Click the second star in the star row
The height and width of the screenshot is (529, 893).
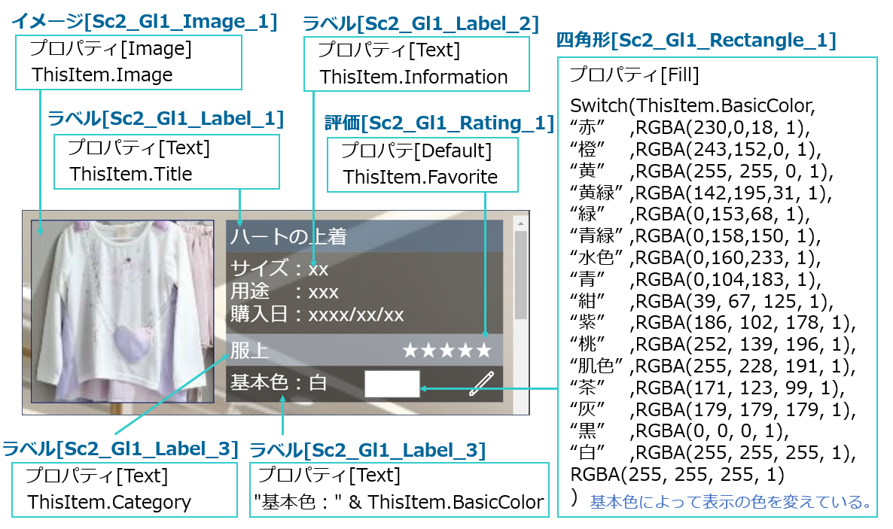pos(428,350)
